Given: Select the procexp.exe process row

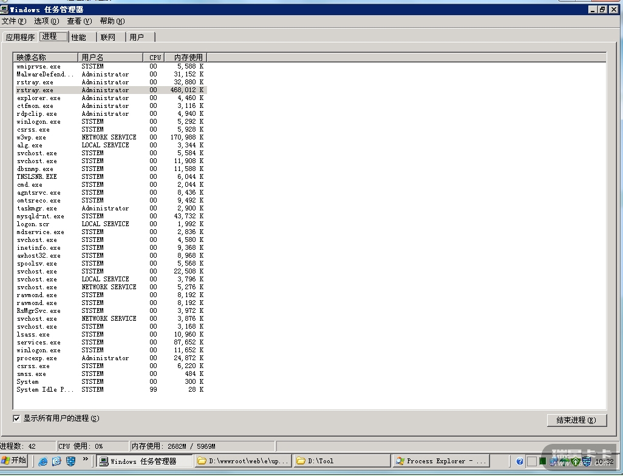Looking at the screenshot, I should tap(110, 358).
